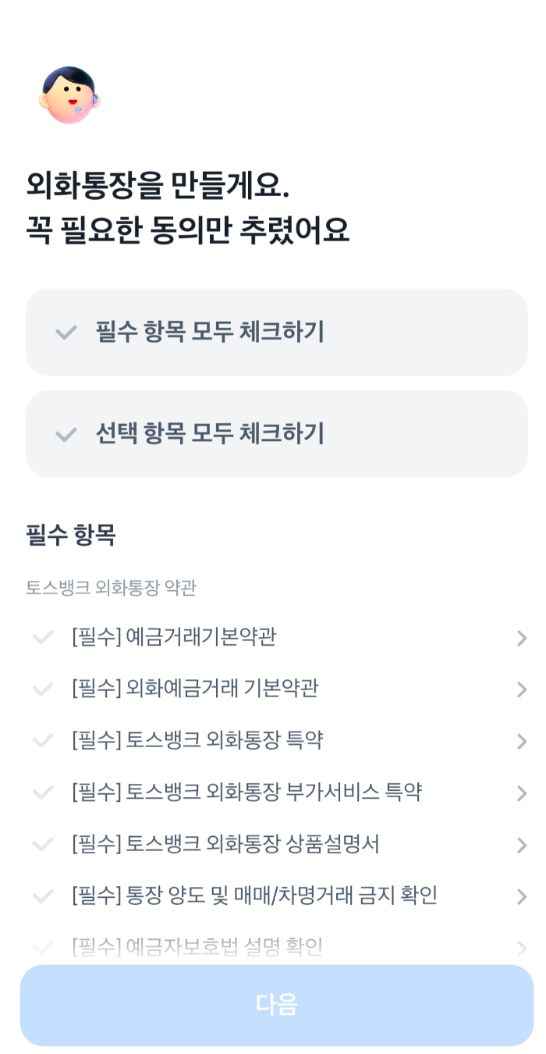Expand 외화예금거래 기본약관 details

(521, 689)
